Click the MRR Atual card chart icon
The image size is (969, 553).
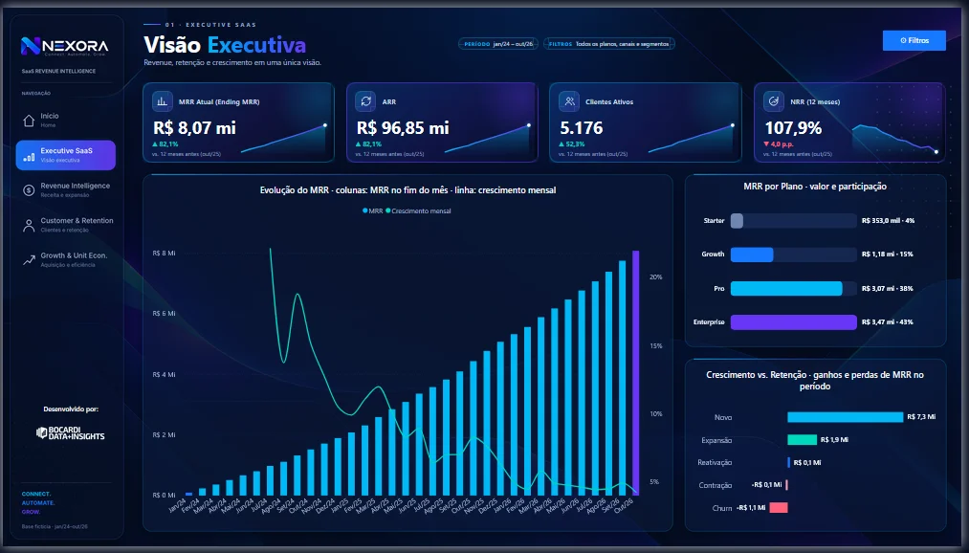pyautogui.click(x=162, y=101)
